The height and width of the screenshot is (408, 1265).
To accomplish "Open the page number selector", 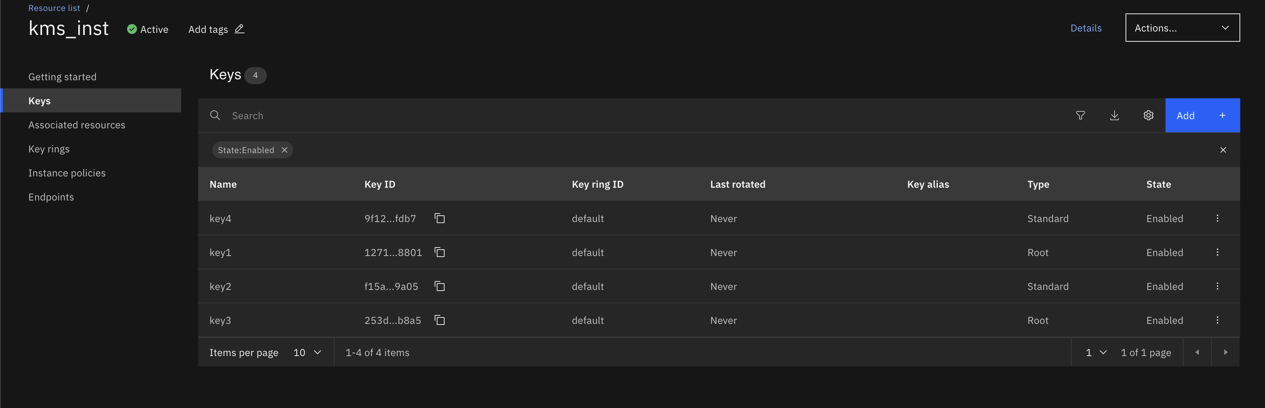I will 1096,352.
